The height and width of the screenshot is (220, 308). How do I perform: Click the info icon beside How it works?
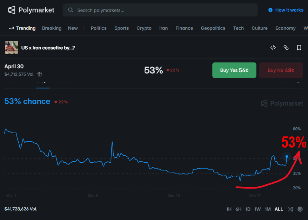[270, 10]
